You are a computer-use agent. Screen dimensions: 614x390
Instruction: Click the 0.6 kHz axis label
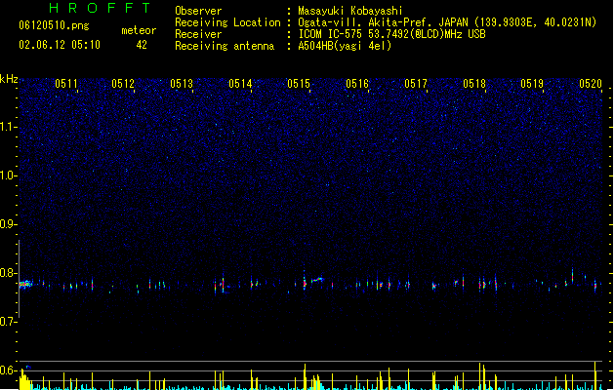(x=8, y=370)
